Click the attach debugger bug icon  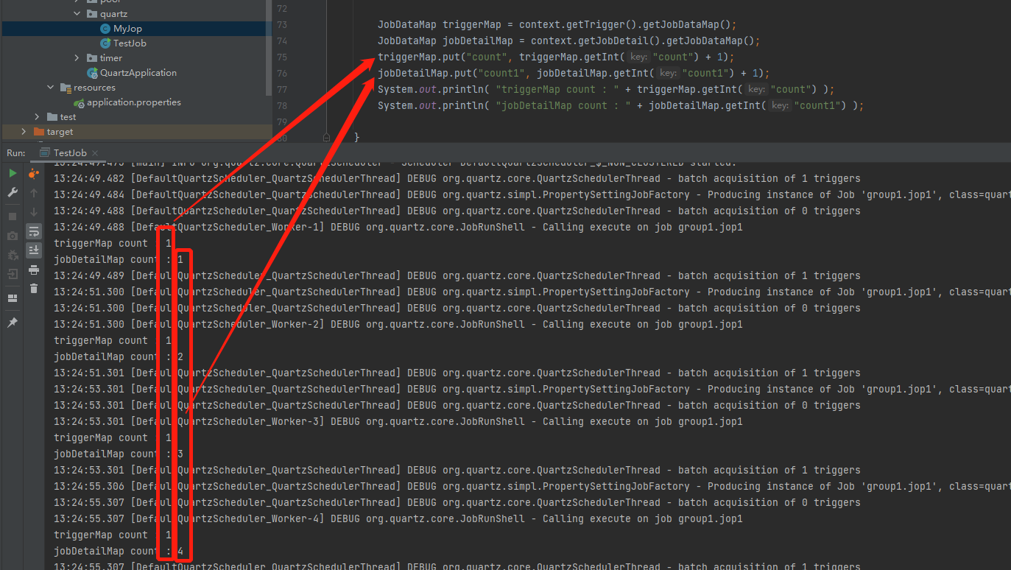click(x=13, y=255)
